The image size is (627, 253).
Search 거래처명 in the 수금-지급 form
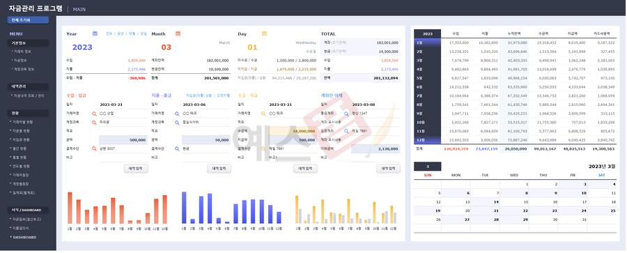(263, 114)
